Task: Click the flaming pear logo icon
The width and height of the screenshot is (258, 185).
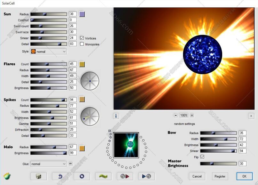Action: 7,176
